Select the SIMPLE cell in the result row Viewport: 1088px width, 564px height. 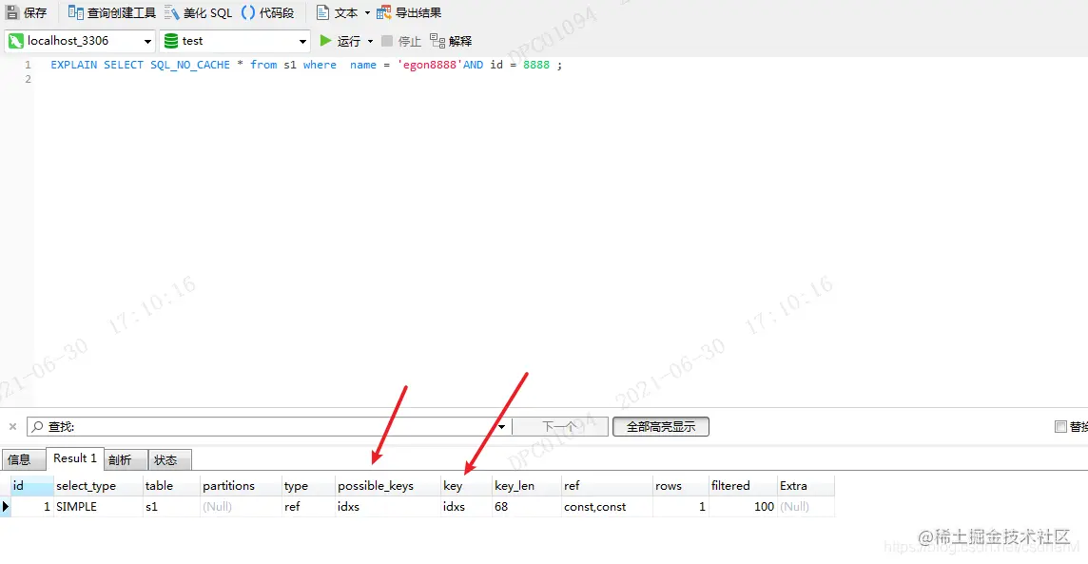point(98,506)
